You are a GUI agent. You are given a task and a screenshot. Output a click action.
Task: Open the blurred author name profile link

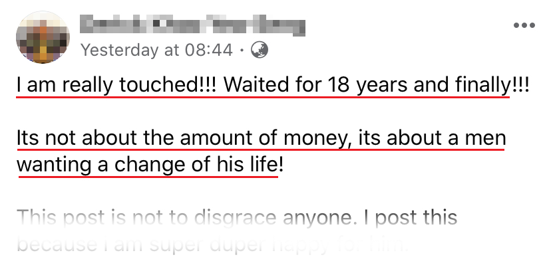coord(192,26)
